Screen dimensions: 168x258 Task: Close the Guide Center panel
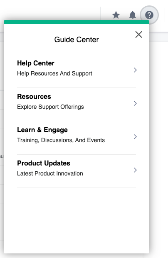tap(138, 35)
